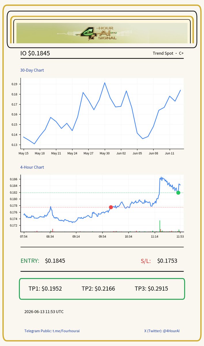204x346 pixels.
Task: Click the 0.172 y-axis label on 4-hour chart
Action: click(14, 225)
